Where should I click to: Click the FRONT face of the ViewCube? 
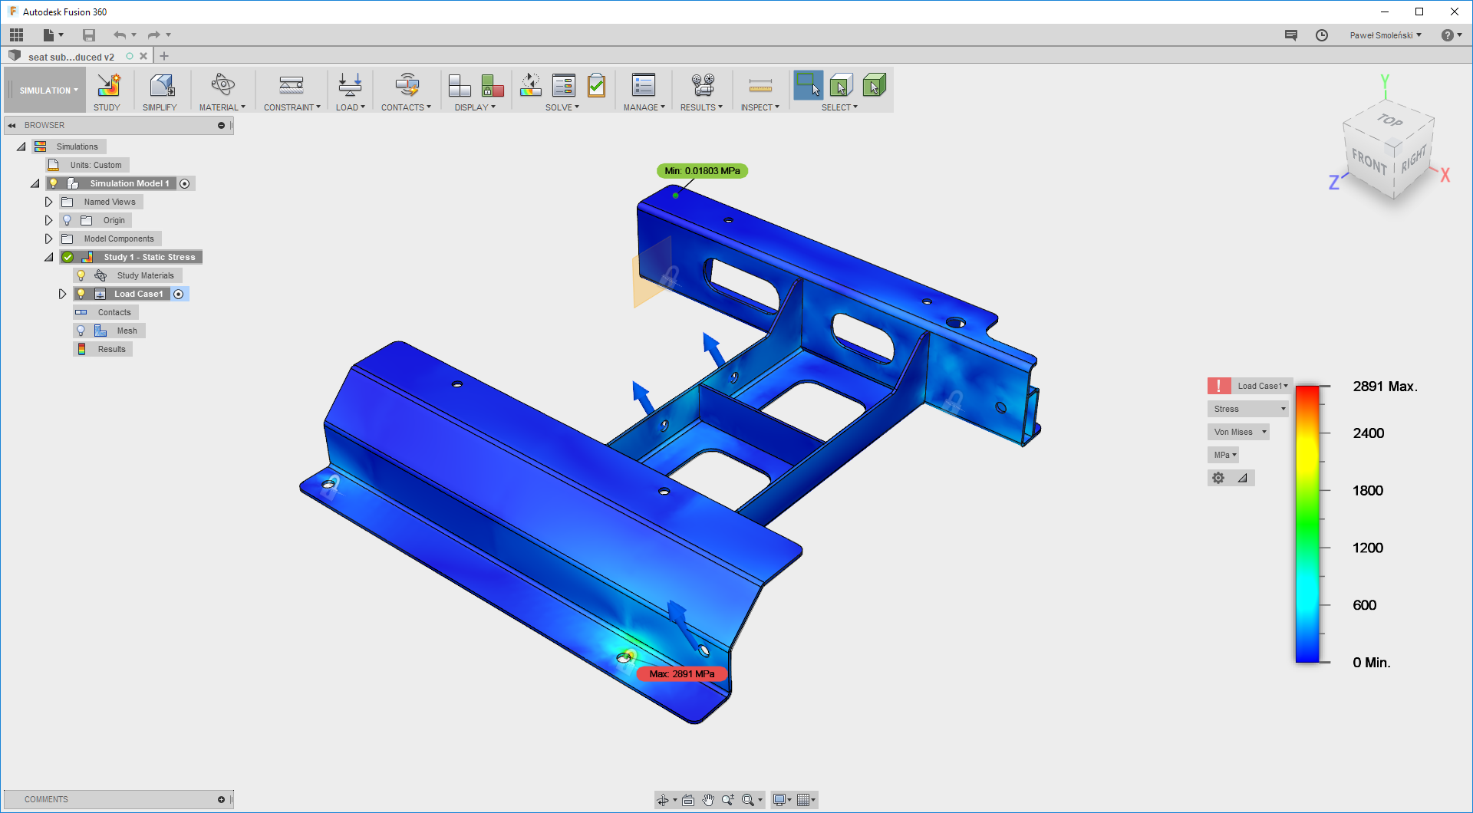[x=1369, y=162]
